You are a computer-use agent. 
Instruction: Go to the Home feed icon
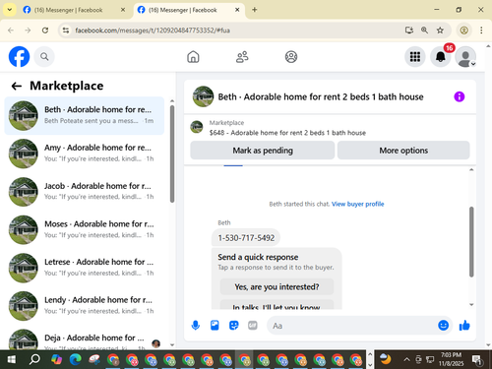(x=193, y=57)
